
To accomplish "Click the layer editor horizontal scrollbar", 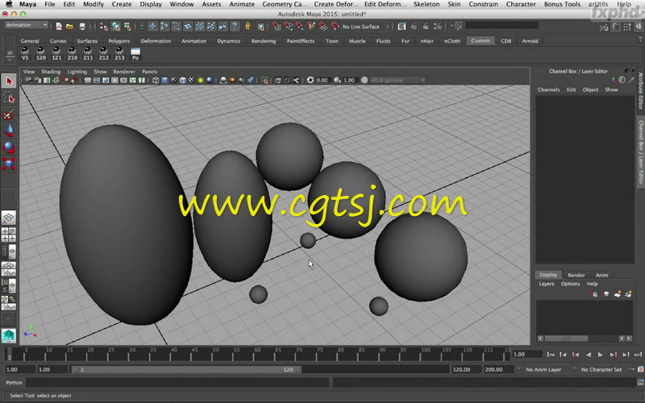I will point(566,339).
